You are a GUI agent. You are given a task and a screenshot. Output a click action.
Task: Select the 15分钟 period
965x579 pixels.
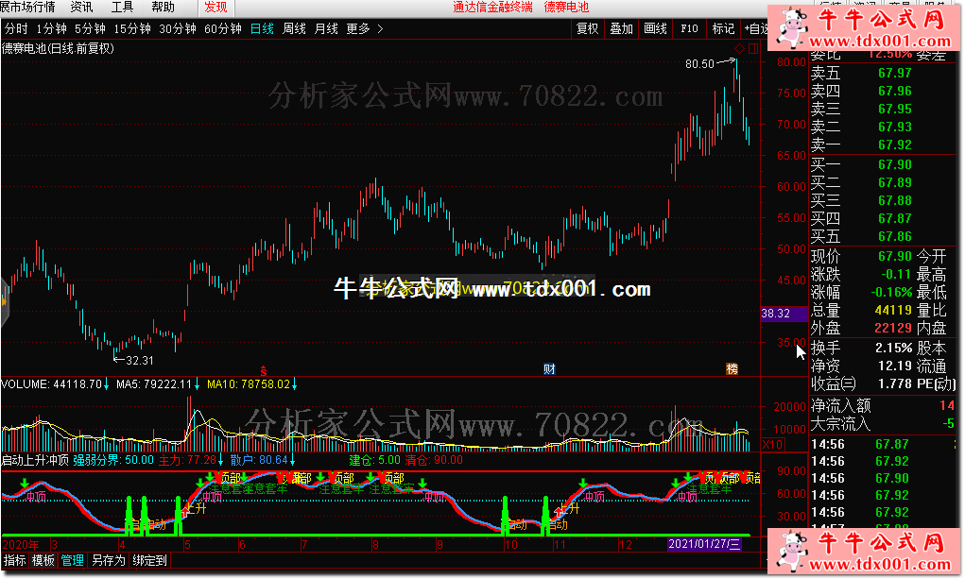coord(132,29)
